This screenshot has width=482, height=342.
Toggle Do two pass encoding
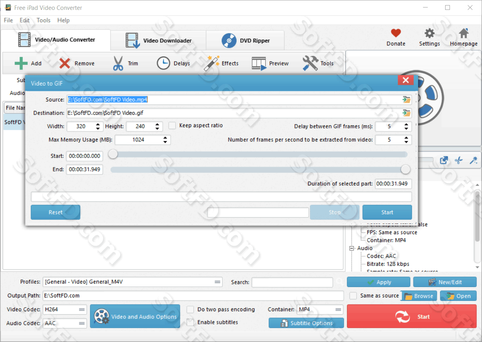point(190,310)
